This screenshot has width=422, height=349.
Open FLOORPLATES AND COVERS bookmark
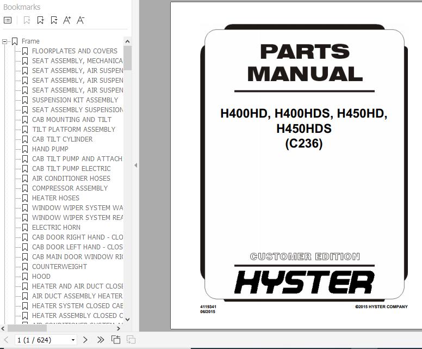click(x=75, y=51)
